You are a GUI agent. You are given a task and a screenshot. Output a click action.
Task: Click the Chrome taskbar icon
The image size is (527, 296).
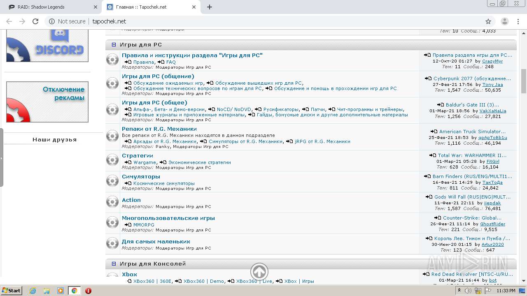tap(74, 291)
